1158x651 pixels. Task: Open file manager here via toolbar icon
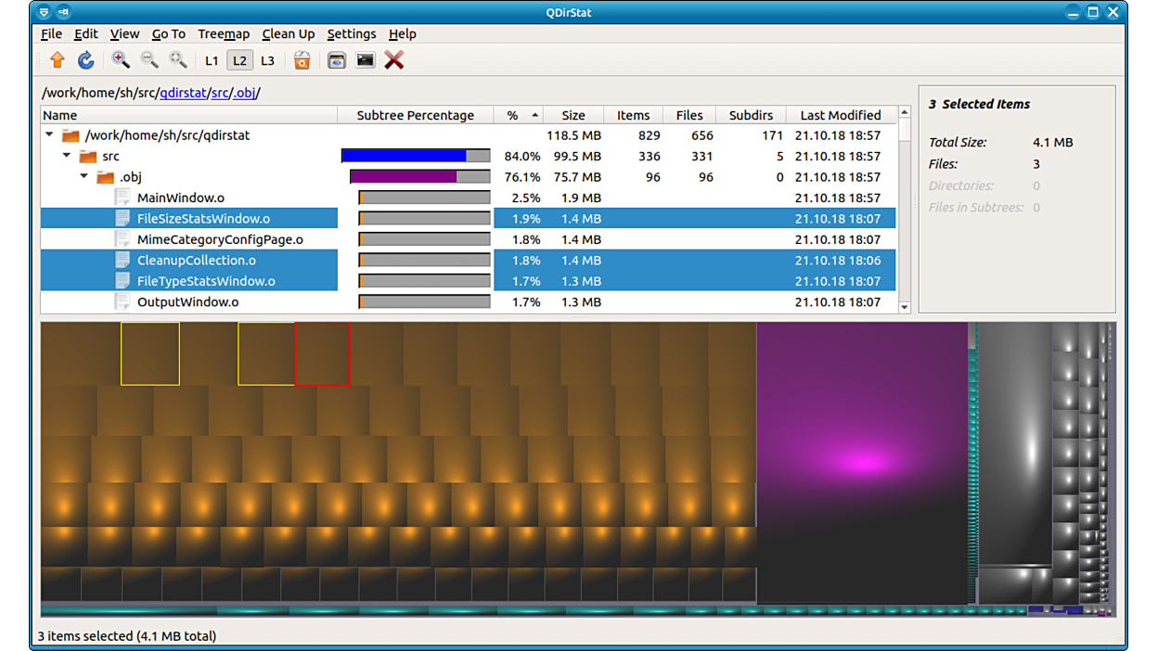click(337, 60)
